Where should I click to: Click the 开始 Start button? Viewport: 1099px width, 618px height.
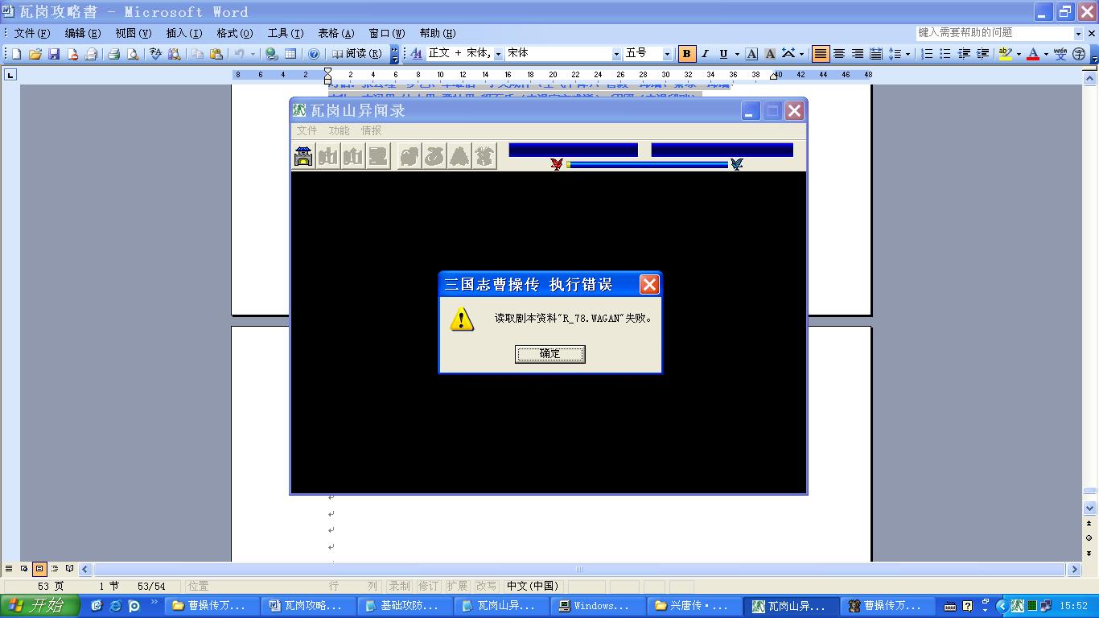coord(39,605)
